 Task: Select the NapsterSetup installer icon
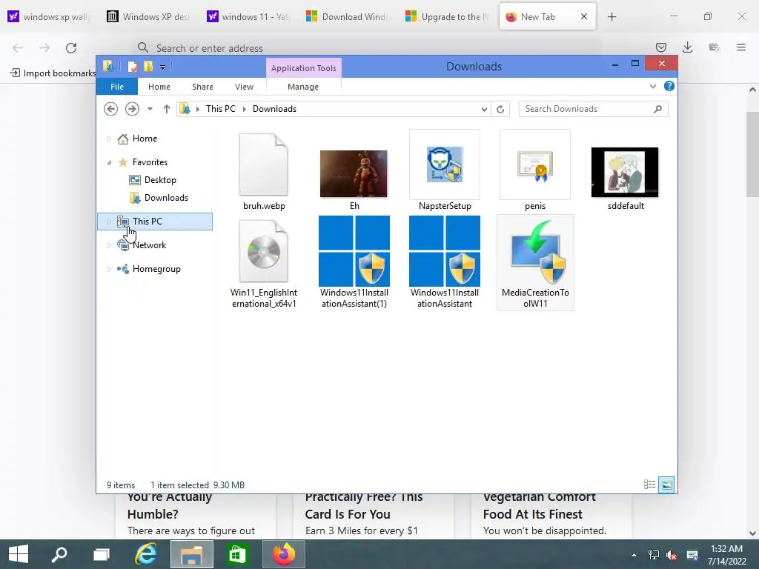(x=445, y=164)
